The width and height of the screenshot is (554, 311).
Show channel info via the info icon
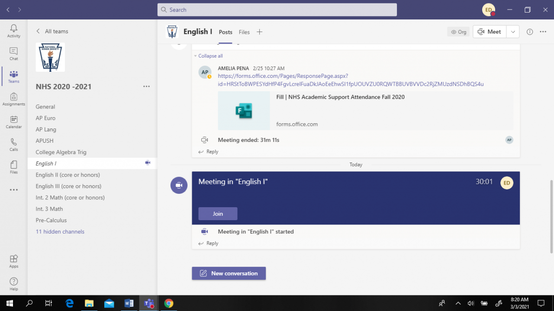tap(529, 32)
